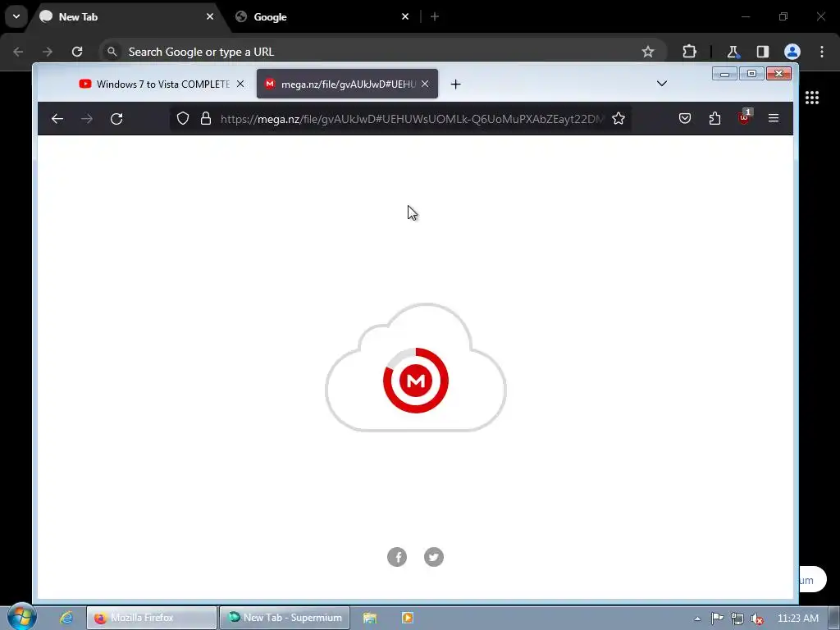Bookmark the mega.nz page with star
The width and height of the screenshot is (840, 630).
(619, 118)
